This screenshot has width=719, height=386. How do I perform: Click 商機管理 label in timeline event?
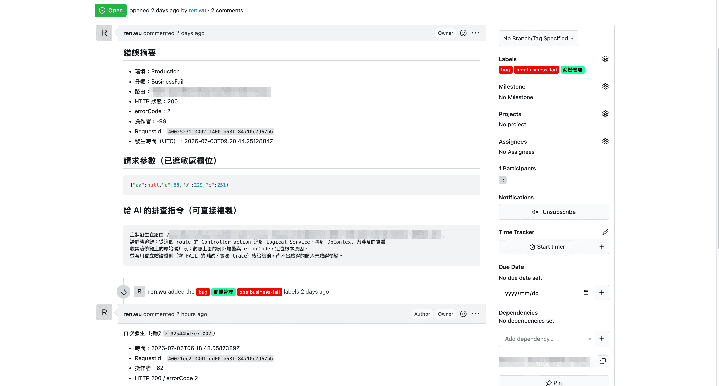click(x=223, y=292)
